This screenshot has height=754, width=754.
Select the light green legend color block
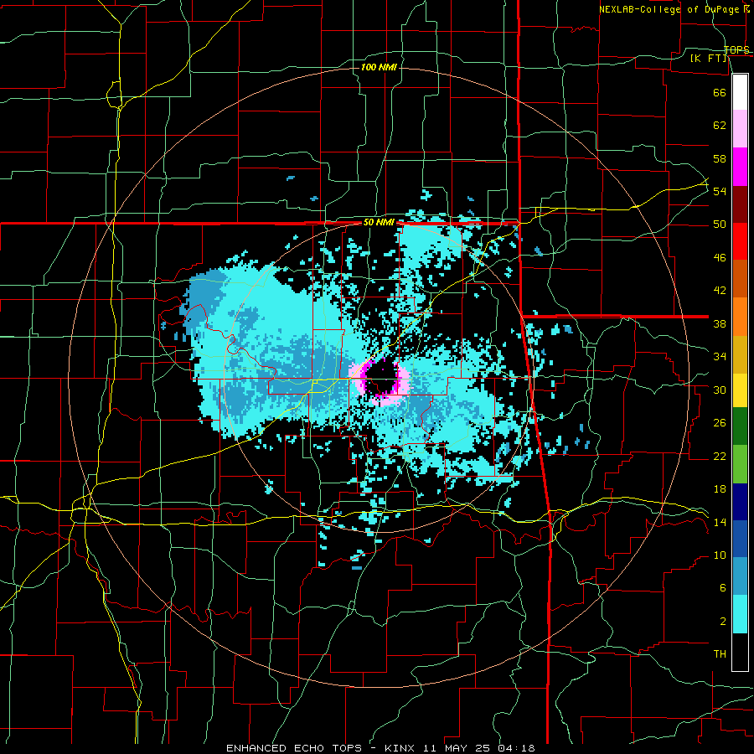click(740, 464)
